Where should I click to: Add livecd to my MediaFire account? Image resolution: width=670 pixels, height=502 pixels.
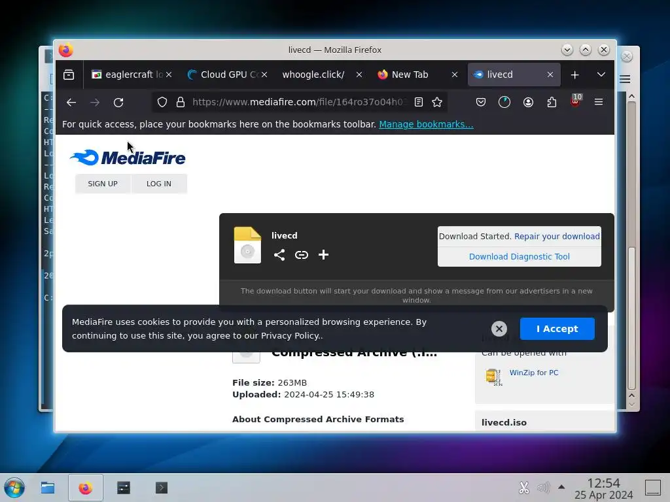tap(323, 255)
